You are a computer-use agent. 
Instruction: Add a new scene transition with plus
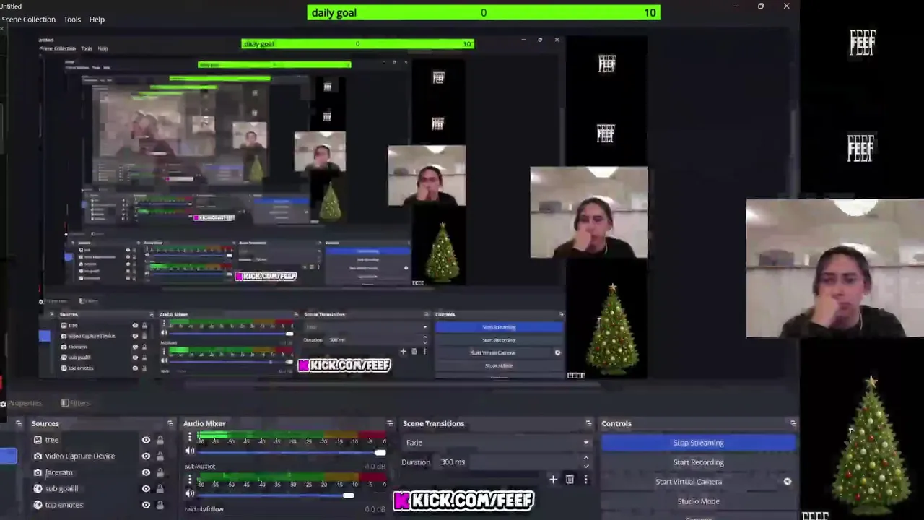553,480
